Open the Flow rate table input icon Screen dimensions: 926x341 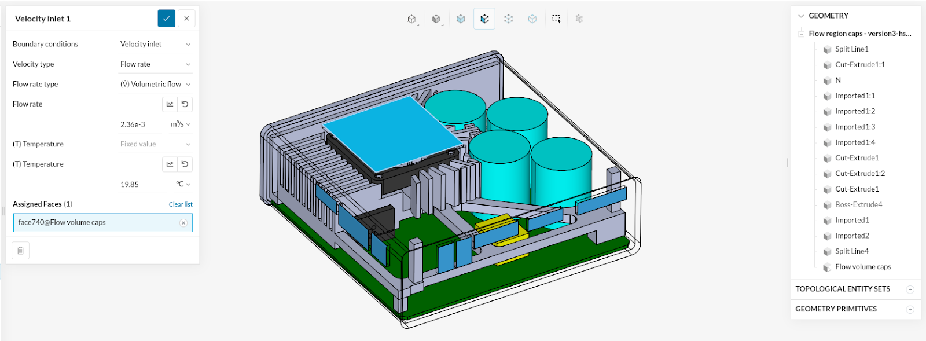(170, 104)
